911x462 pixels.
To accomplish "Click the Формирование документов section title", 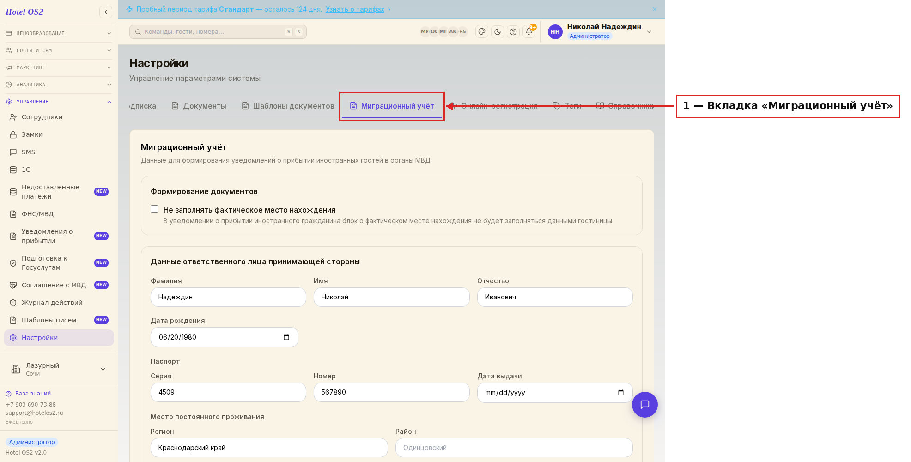I will point(204,191).
